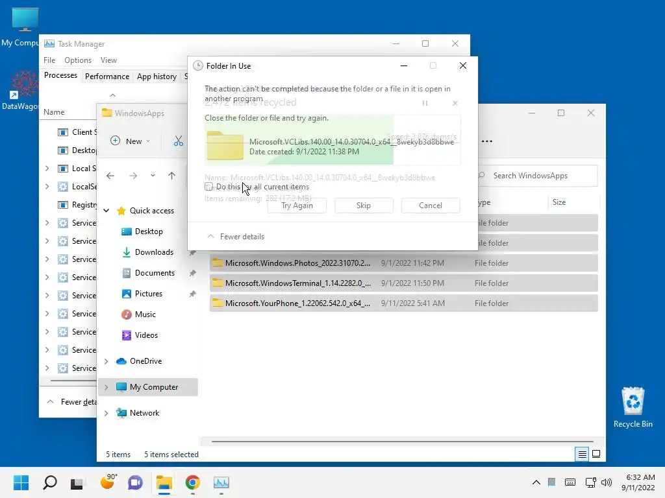This screenshot has height=498, width=665.
Task: Select Microsoft.YourPhone folder row
Action: [x=404, y=303]
